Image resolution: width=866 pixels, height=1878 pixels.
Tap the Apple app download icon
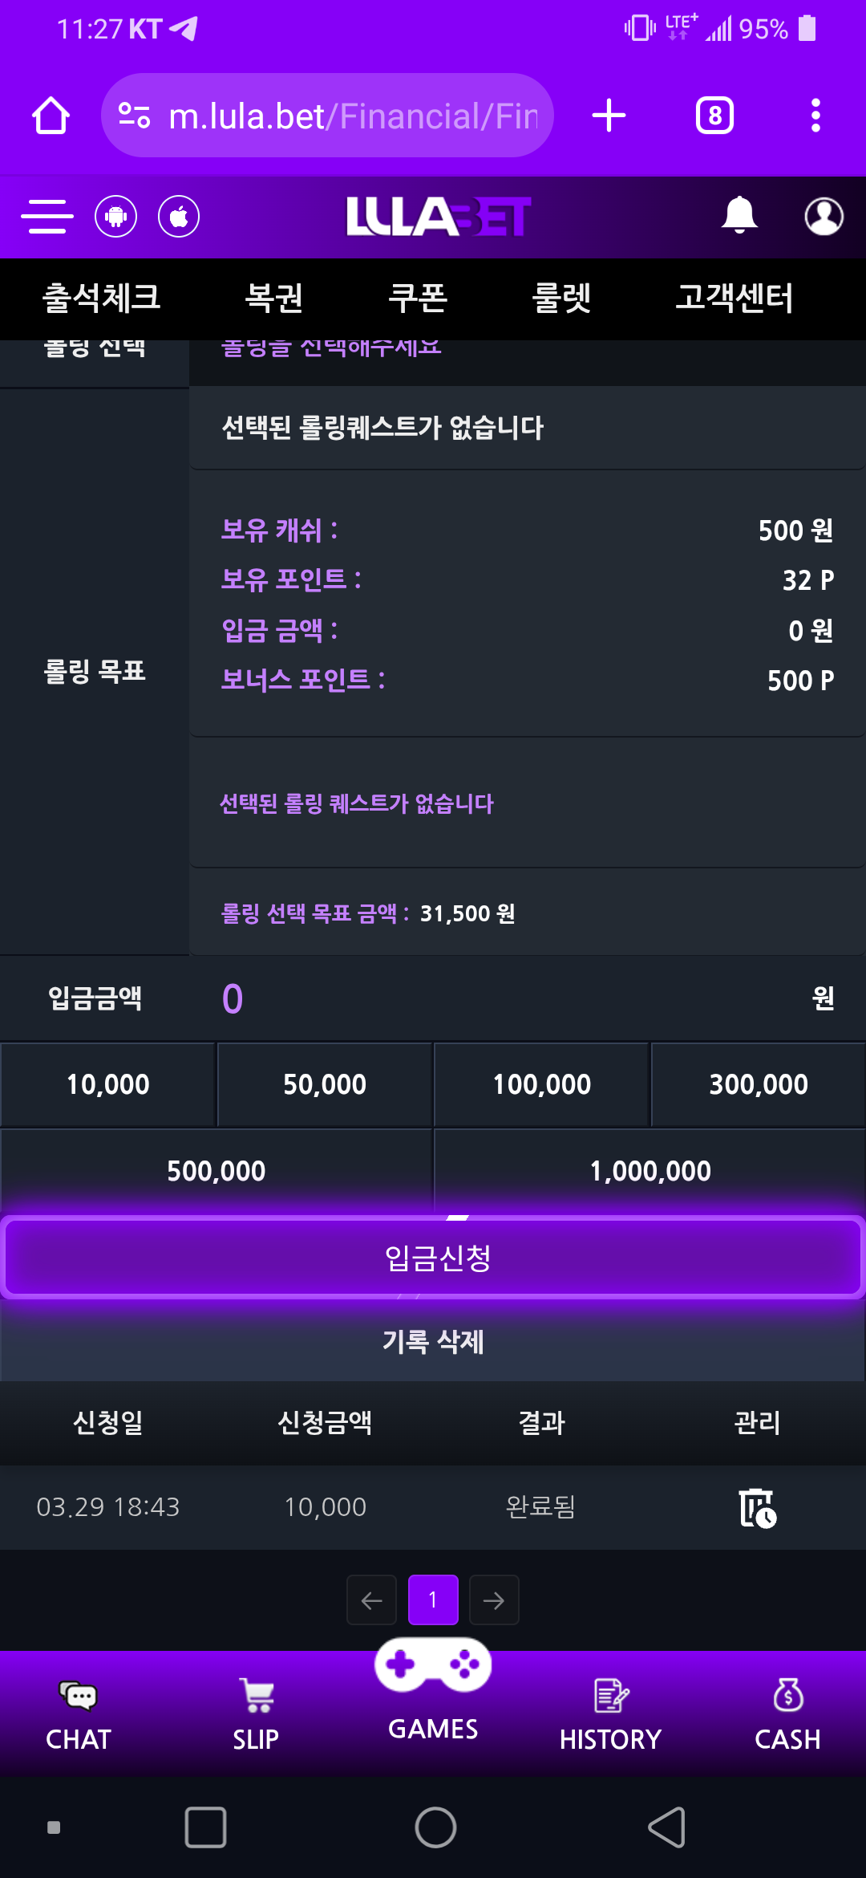pos(179,217)
